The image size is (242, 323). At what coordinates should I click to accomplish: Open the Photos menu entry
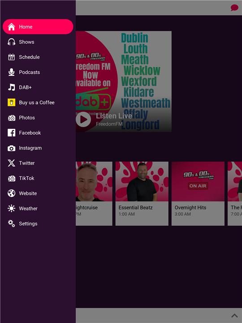38,118
